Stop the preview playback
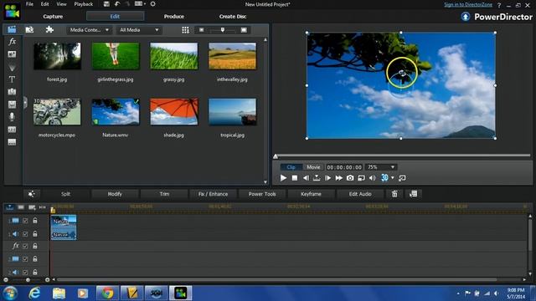Image resolution: width=536 pixels, height=301 pixels. pyautogui.click(x=294, y=178)
